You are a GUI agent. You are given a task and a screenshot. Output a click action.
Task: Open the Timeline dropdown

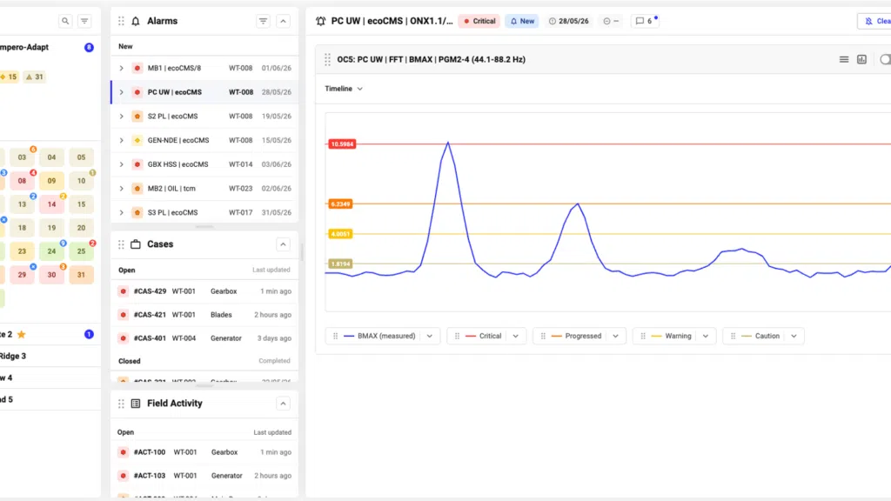point(344,89)
